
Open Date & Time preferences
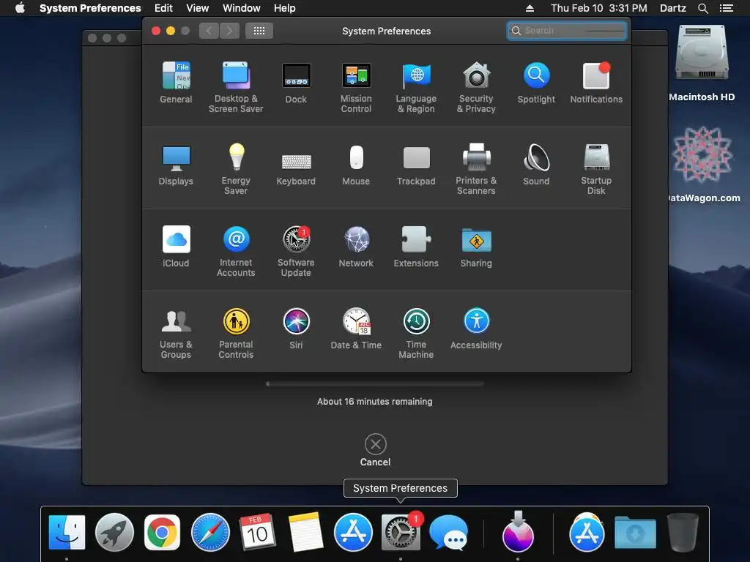(x=357, y=329)
